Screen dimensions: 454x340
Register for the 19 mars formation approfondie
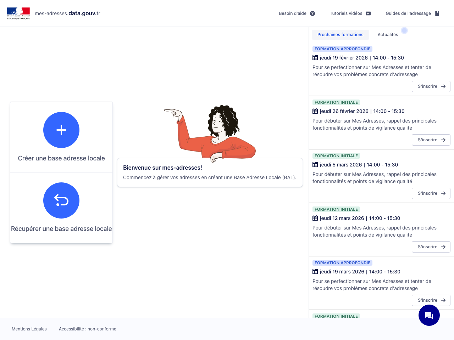431,300
